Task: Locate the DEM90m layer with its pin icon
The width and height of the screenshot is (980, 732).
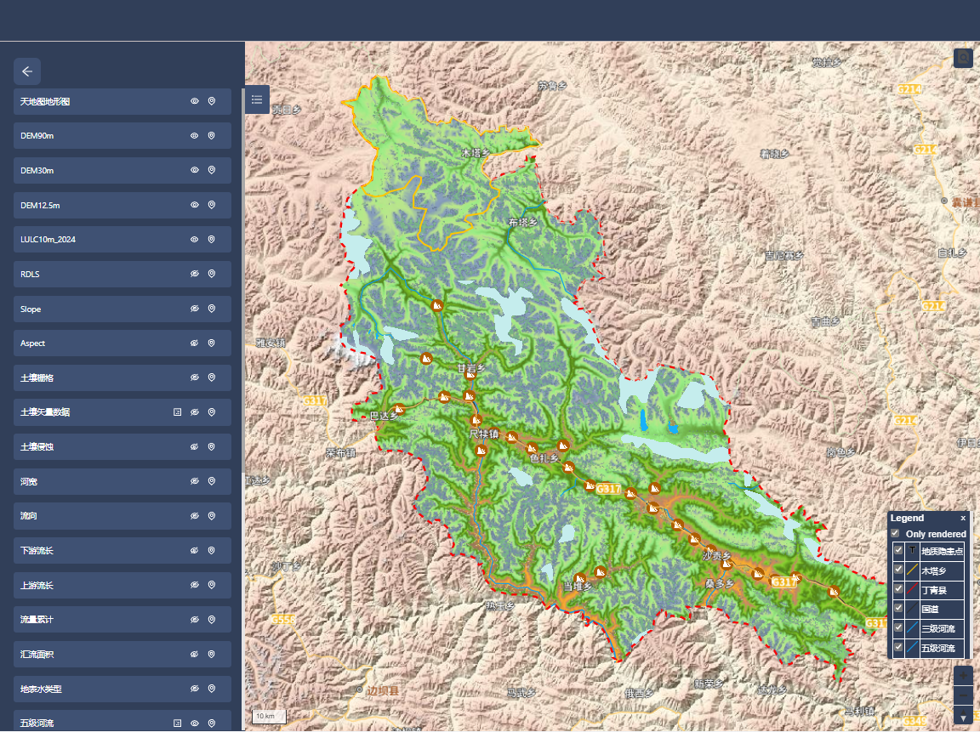Action: (x=212, y=136)
